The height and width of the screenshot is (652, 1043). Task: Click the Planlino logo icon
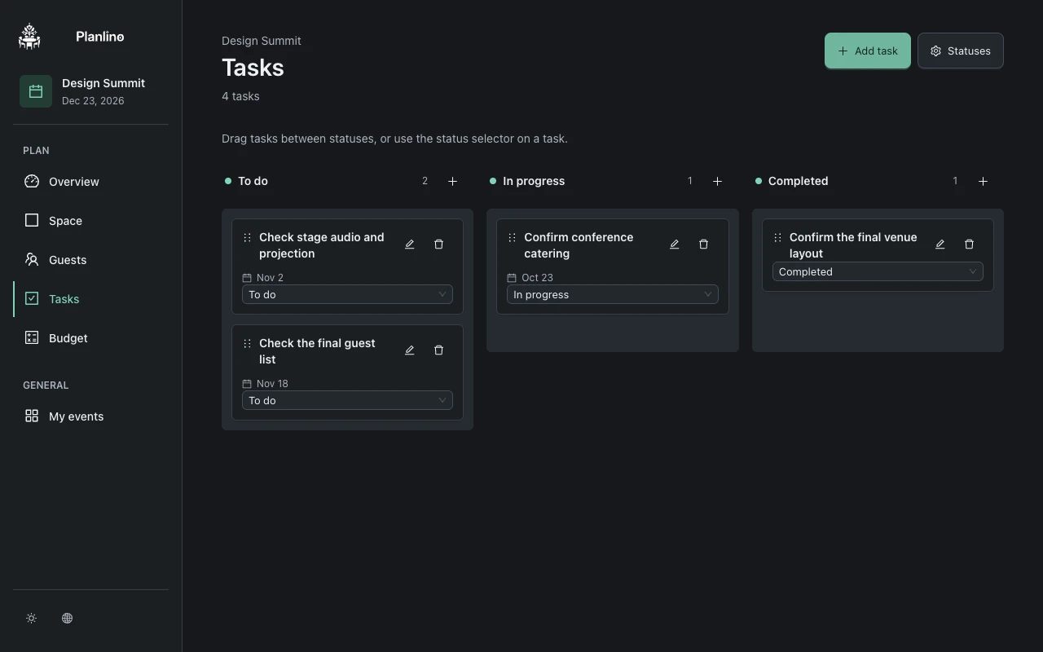[x=29, y=37]
